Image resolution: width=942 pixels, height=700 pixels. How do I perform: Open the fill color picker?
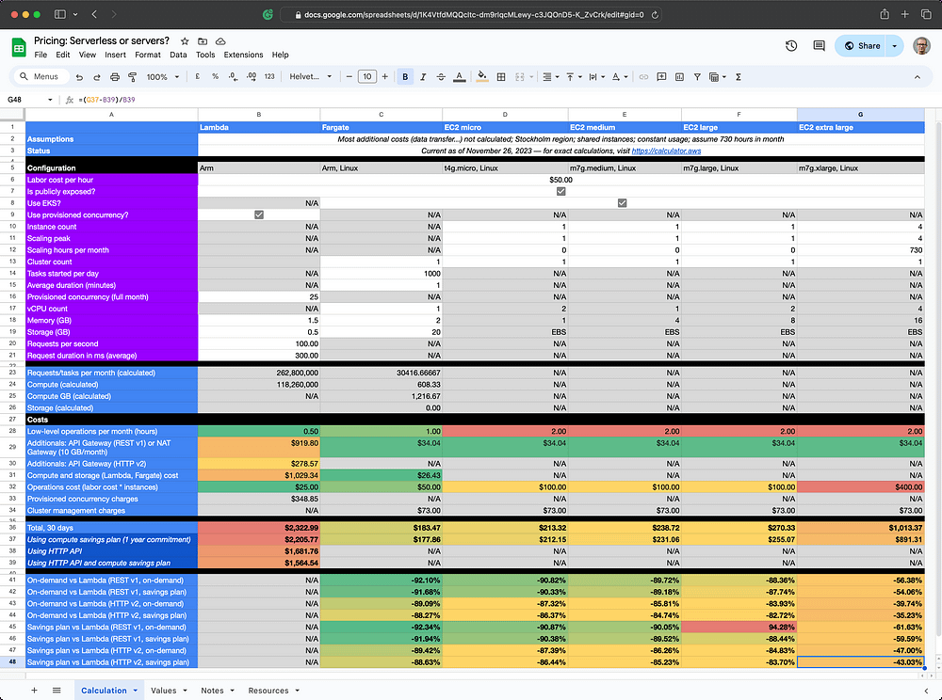[481, 77]
